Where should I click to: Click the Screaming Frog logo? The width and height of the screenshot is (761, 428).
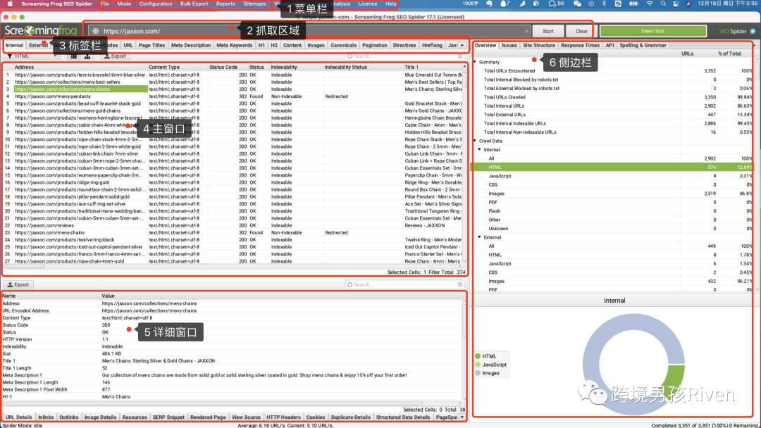click(41, 31)
